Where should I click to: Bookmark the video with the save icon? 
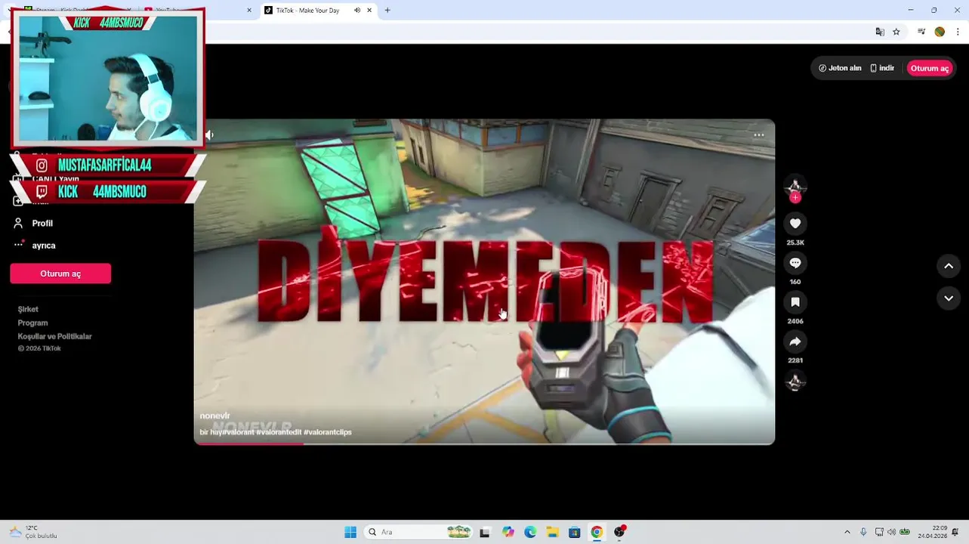[x=795, y=302]
